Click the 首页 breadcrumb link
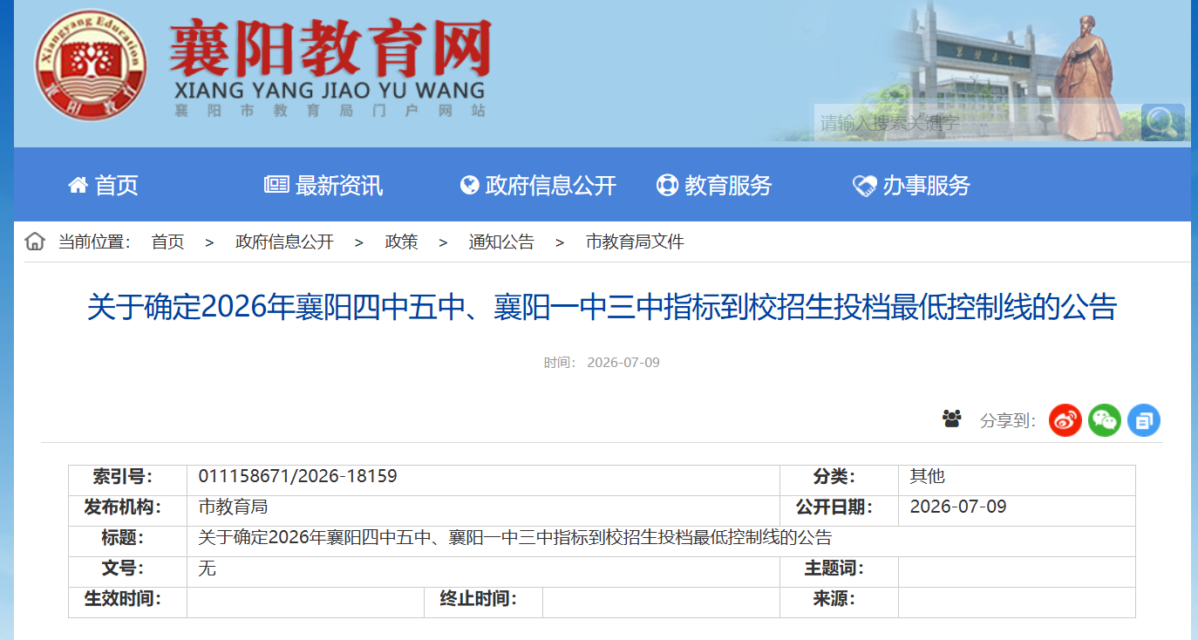The image size is (1198, 640). click(x=167, y=242)
